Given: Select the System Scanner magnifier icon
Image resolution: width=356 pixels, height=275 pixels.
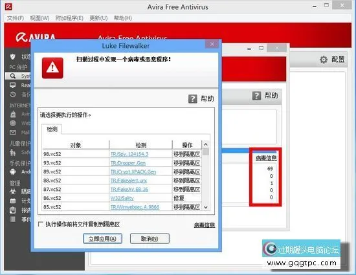Looking at the screenshot, I should click(x=13, y=76).
